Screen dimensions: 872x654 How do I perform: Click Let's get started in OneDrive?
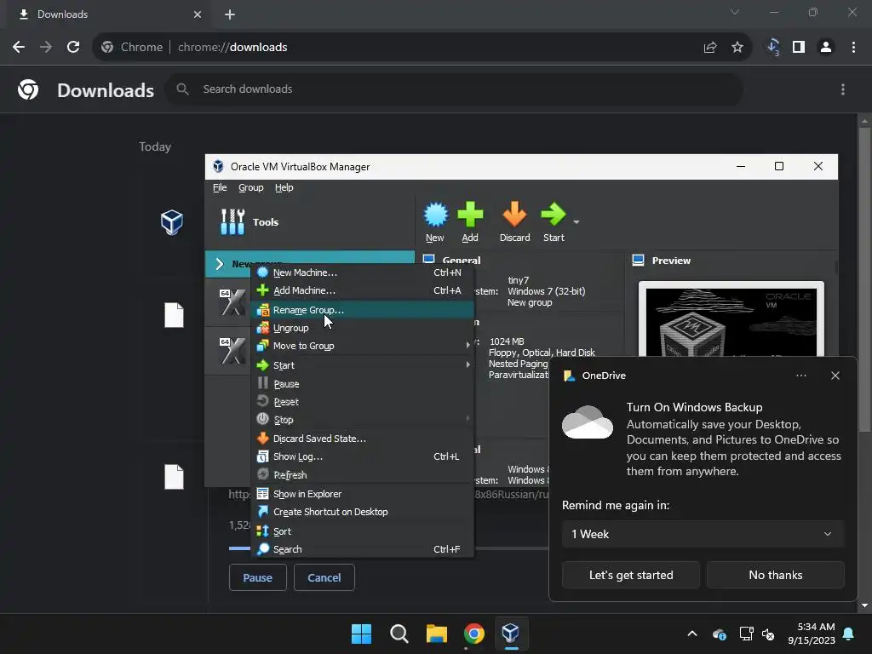coord(631,575)
